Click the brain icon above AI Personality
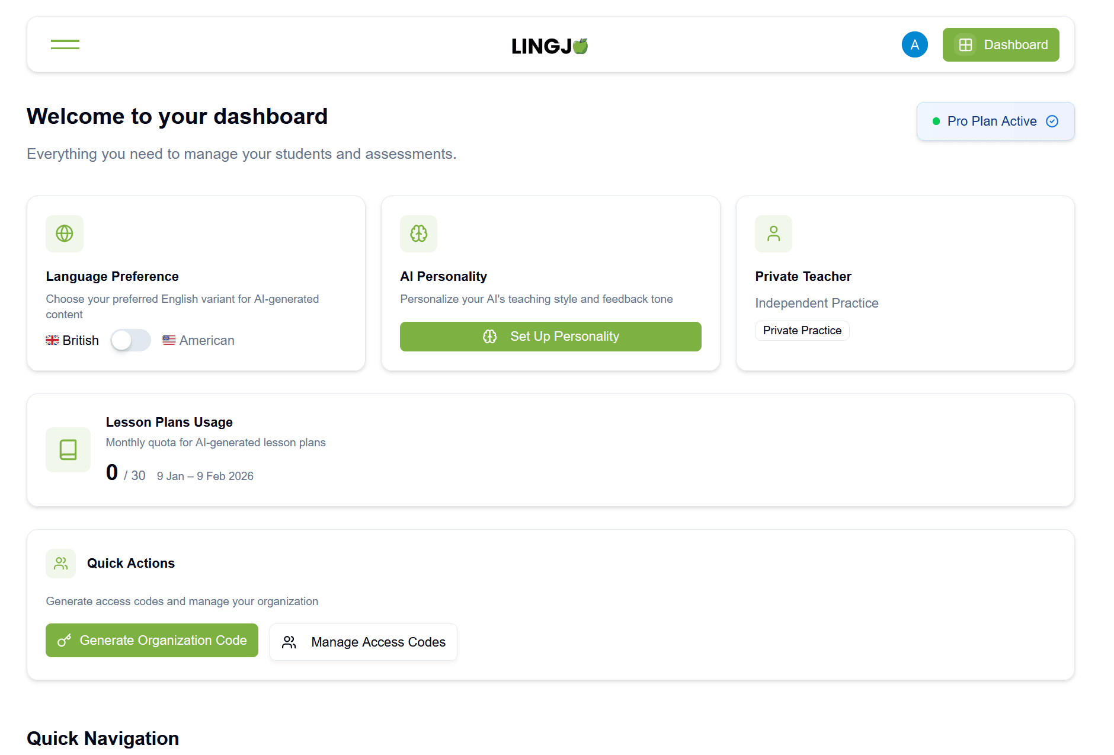 419,233
